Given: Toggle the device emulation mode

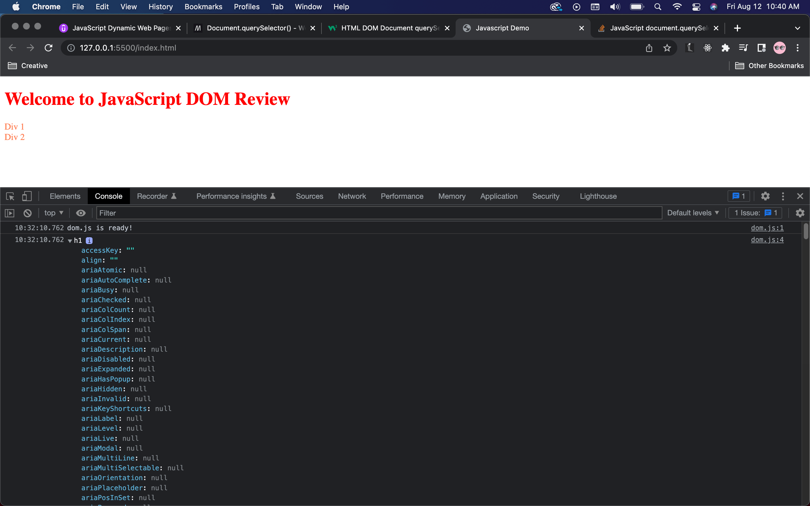Looking at the screenshot, I should tap(27, 196).
